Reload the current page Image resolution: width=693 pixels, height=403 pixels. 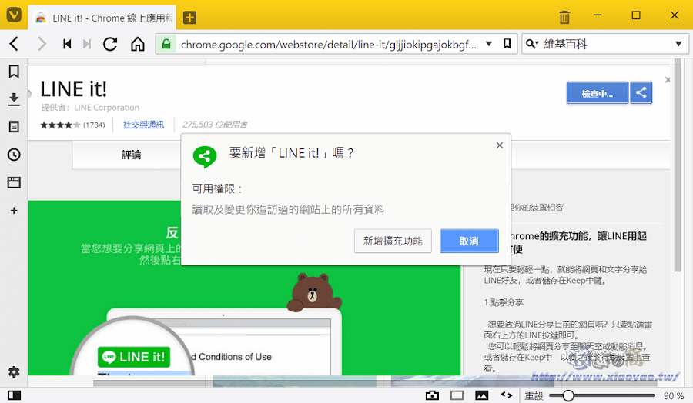pyautogui.click(x=110, y=44)
